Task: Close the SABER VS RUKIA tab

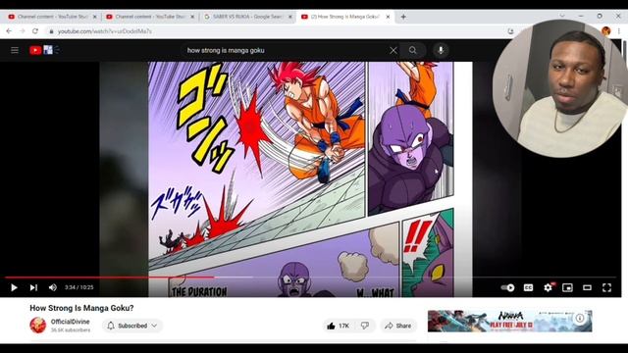Action: pos(290,17)
